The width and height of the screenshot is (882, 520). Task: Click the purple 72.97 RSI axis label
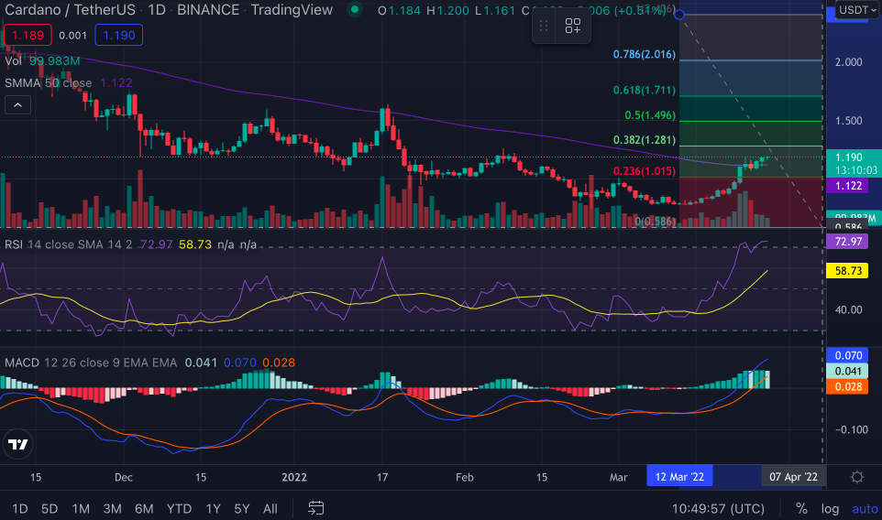click(848, 242)
